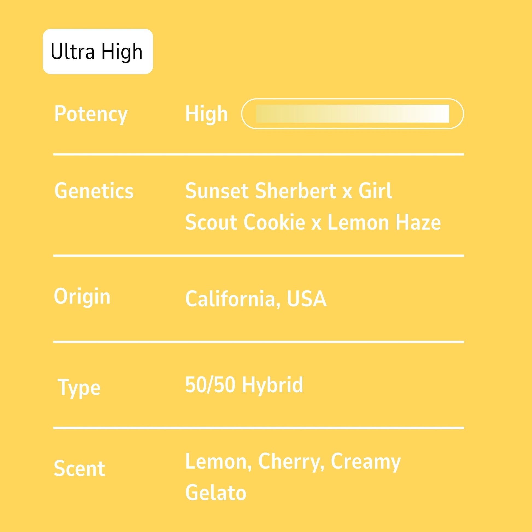Select the High potency value text

tap(206, 113)
